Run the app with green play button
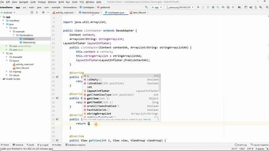The image size is (269, 151). pyautogui.click(x=198, y=8)
